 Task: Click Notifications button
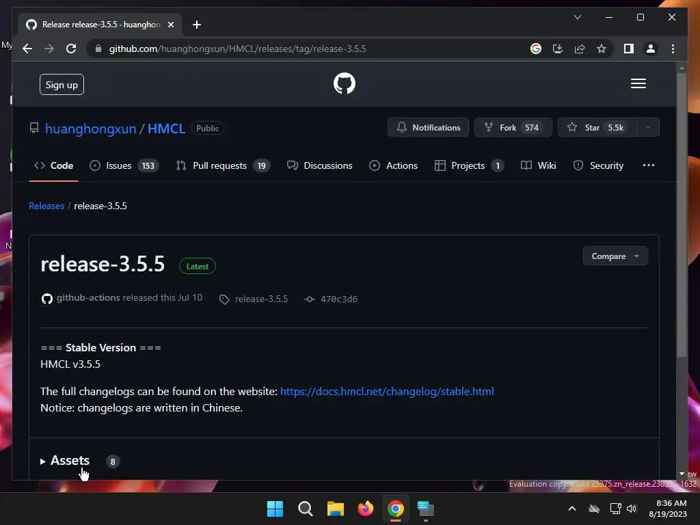pyautogui.click(x=428, y=128)
